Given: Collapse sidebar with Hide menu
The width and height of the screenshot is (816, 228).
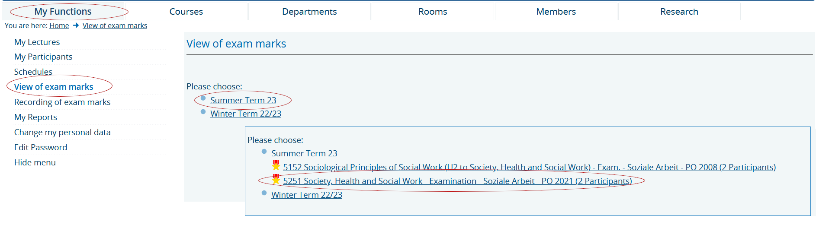Looking at the screenshot, I should 35,162.
